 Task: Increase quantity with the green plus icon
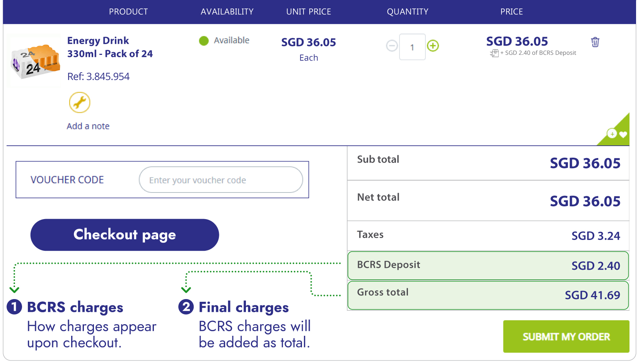coord(433,46)
